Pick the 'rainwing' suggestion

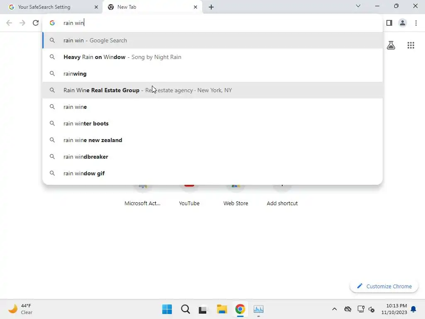click(x=212, y=74)
